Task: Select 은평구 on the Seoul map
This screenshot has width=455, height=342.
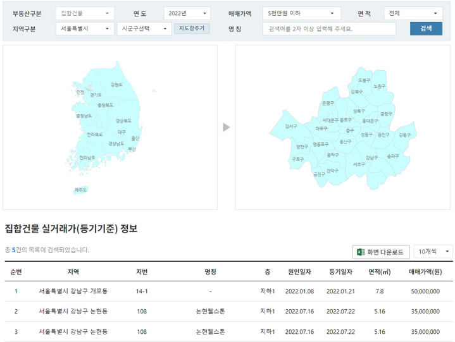Action: 328,103
